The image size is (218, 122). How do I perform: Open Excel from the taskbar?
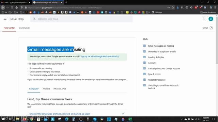coord(130,119)
